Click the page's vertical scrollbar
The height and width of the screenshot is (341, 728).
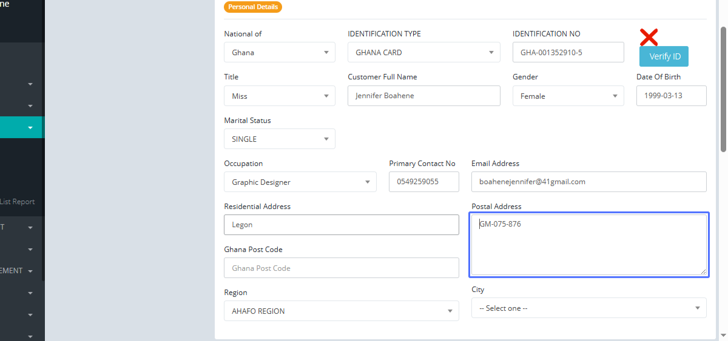coord(723,91)
